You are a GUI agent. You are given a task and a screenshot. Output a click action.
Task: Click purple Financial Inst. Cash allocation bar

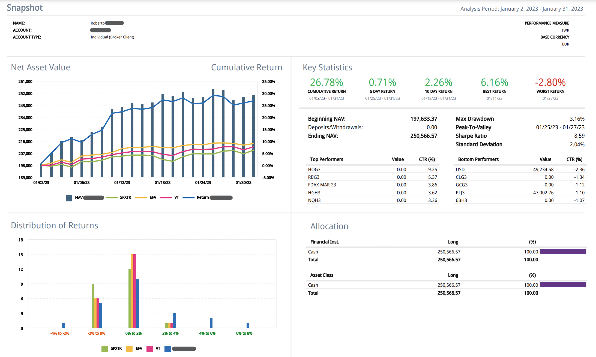click(x=563, y=251)
